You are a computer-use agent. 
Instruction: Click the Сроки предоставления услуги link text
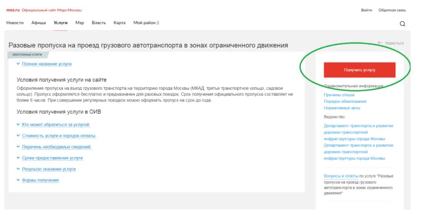[x=52, y=158]
